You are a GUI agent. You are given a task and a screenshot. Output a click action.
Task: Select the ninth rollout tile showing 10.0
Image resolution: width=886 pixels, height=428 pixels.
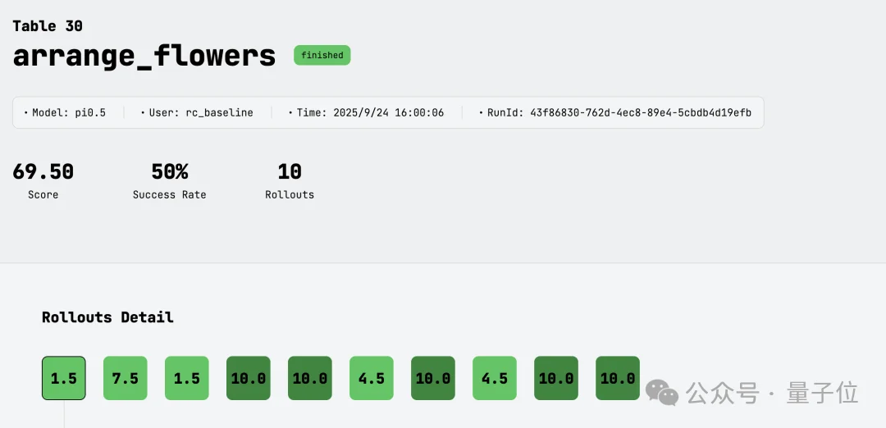[x=555, y=378]
